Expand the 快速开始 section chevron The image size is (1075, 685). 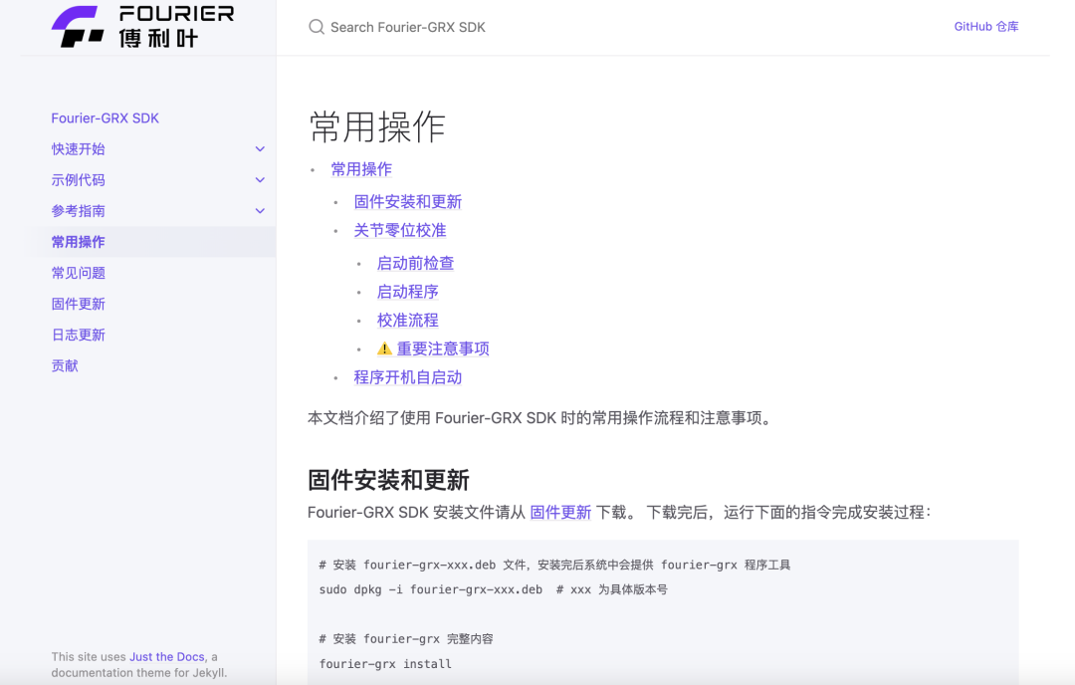[260, 148]
